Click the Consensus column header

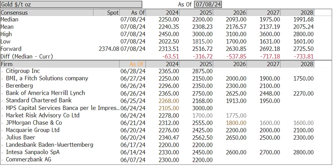47,13
